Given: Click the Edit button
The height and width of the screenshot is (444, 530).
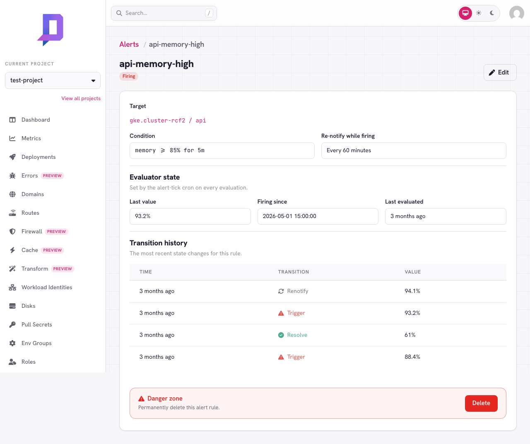Looking at the screenshot, I should point(500,72).
